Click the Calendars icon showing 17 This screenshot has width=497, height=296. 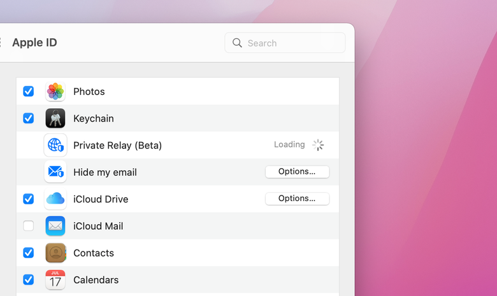click(55, 280)
